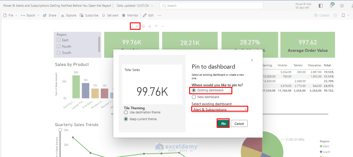Click the Total column header
This screenshot has width=353, height=157.
[x=327, y=65]
